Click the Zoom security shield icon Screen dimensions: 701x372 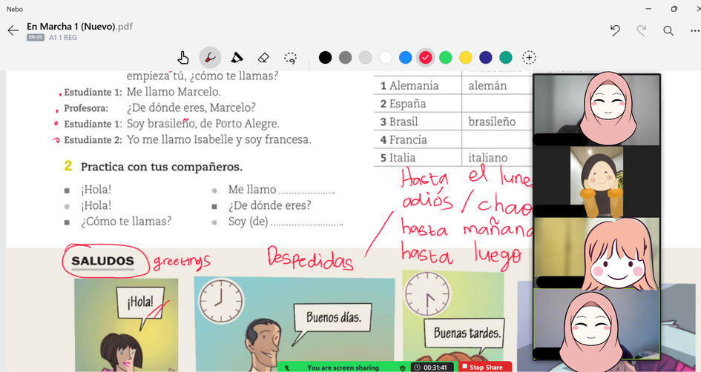pyautogui.click(x=403, y=367)
